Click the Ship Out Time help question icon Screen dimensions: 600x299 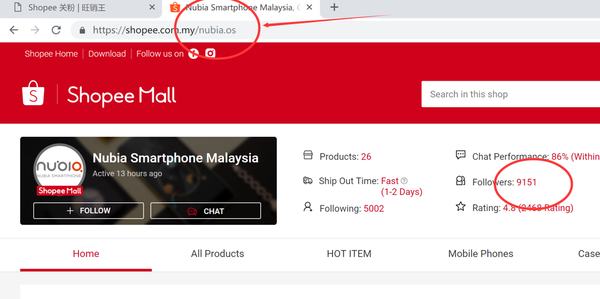404,181
